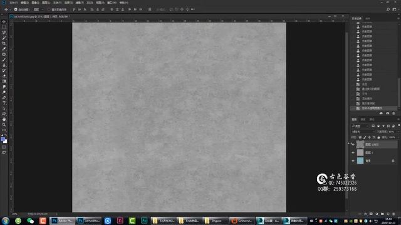Select the blue Background layer thumbnail
Screen dimensions: 401x225
(x=360, y=161)
